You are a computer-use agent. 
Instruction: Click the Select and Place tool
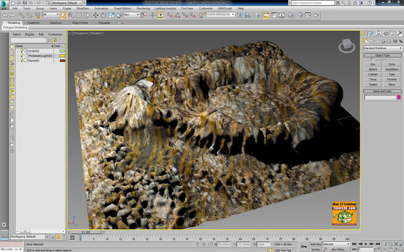pyautogui.click(x=119, y=15)
